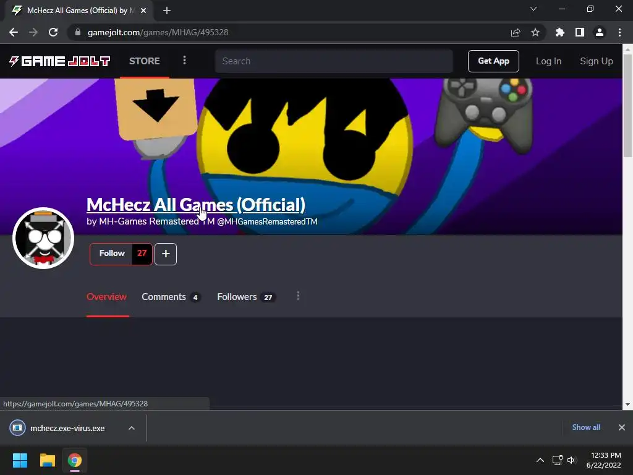This screenshot has width=633, height=475.
Task: Click the share this page icon
Action: (x=516, y=32)
